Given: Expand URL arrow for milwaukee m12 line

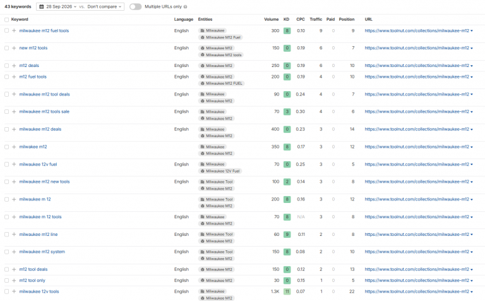Looking at the screenshot, I should [x=472, y=235].
